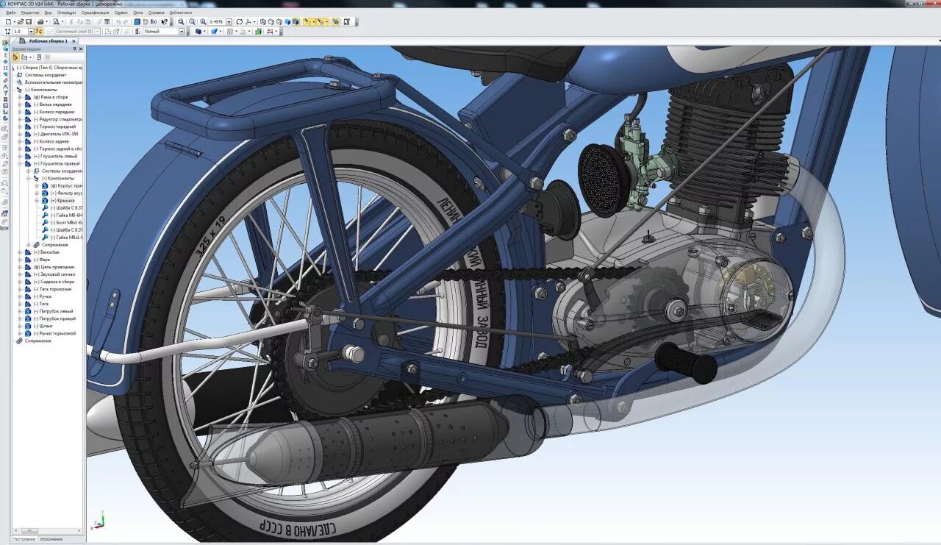Select 'Шланг' in the tree
Image resolution: width=941 pixels, height=545 pixels.
click(x=43, y=326)
